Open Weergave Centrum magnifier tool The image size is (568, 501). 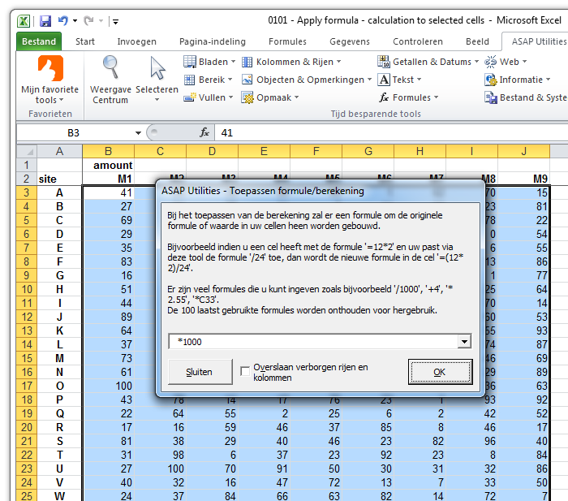click(110, 80)
